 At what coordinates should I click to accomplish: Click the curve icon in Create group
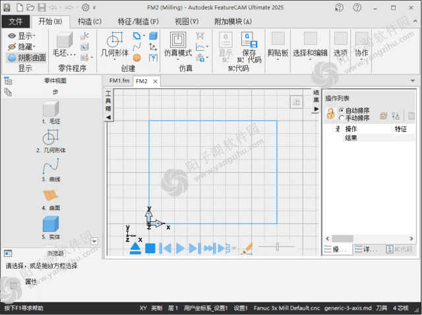click(136, 47)
